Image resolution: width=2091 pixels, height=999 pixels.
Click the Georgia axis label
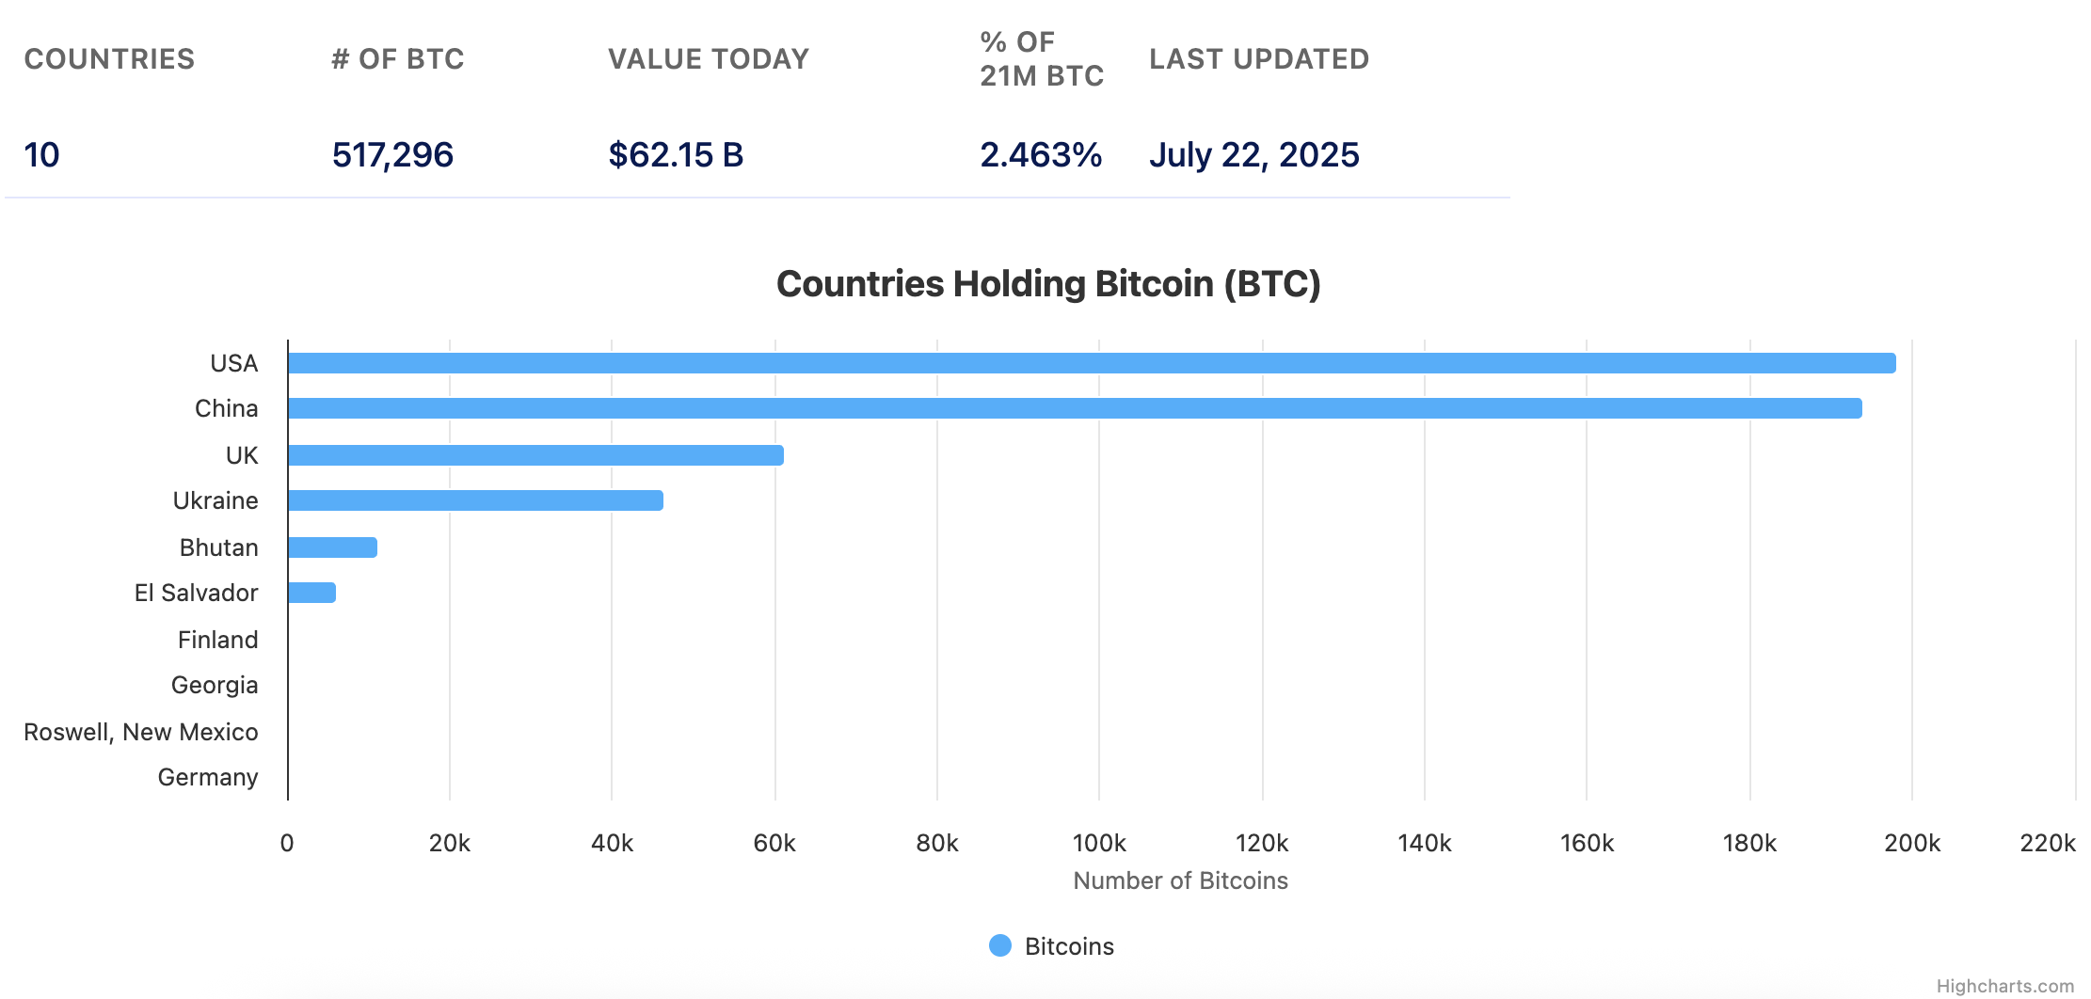point(215,685)
